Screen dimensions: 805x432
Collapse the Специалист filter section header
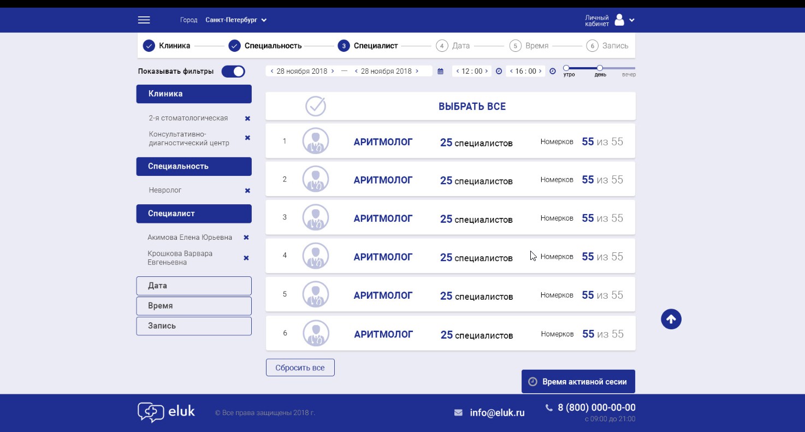click(194, 214)
